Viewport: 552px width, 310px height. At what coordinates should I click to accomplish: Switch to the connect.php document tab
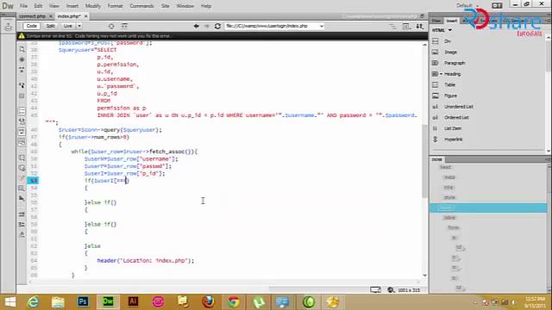coord(32,16)
